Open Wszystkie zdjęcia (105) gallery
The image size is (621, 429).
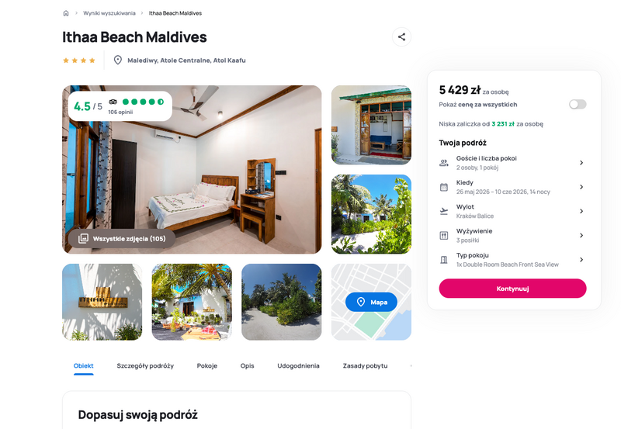click(x=122, y=239)
